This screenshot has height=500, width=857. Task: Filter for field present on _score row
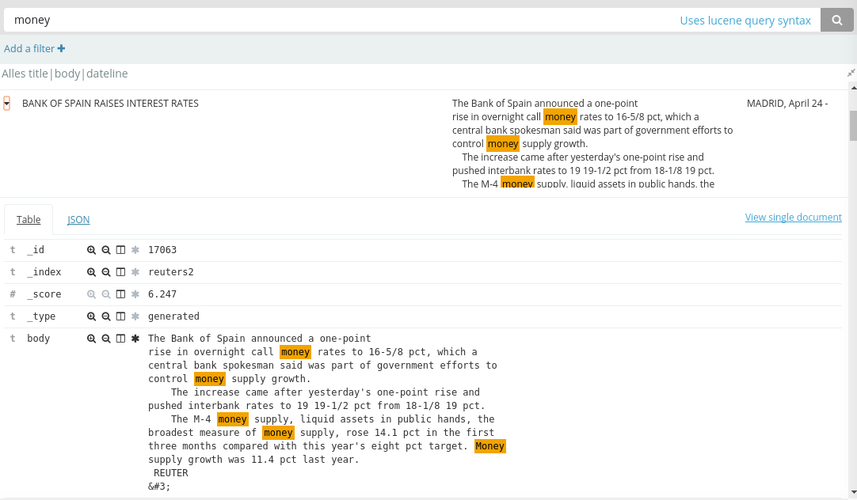[x=135, y=294]
